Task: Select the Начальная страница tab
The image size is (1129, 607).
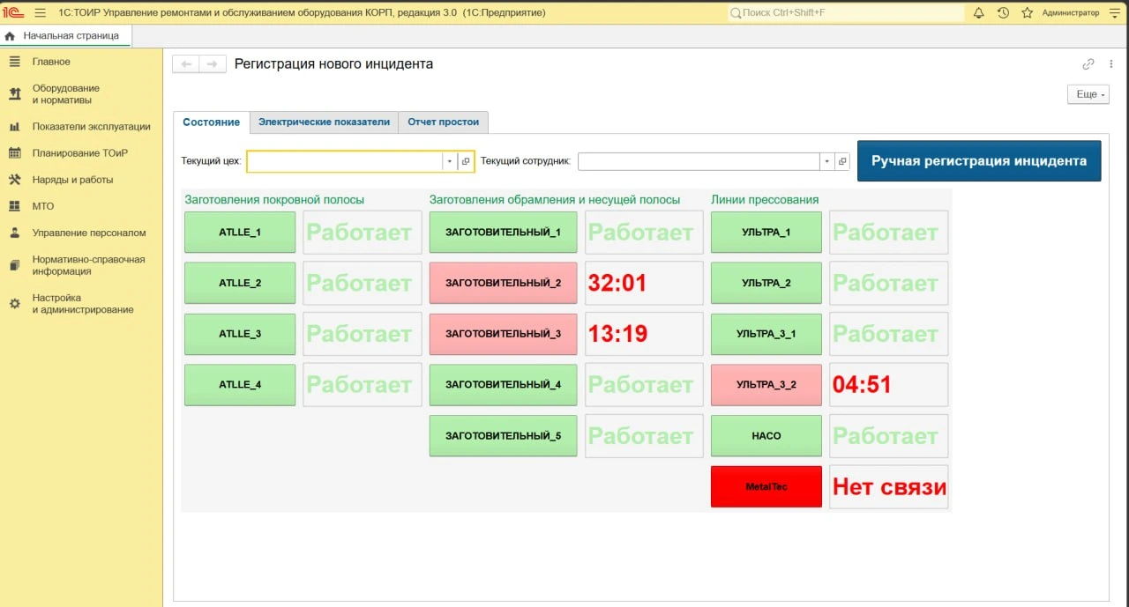Action: click(66, 36)
